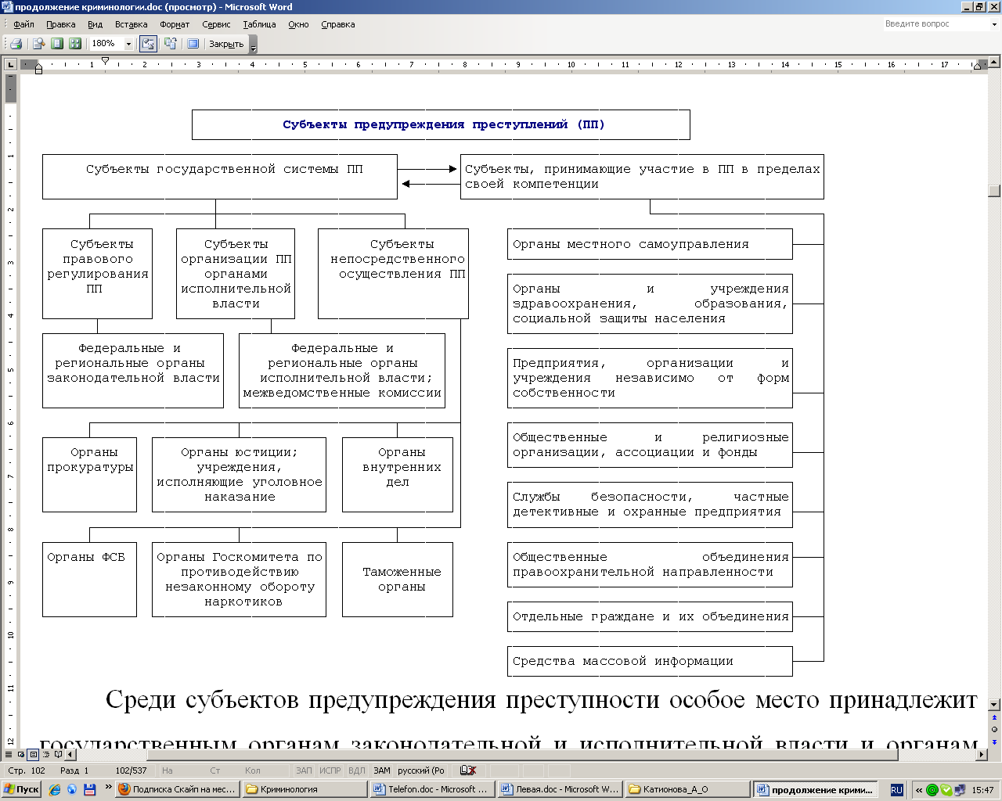Click the right indent marker on ruler
The image size is (1002, 801).
977,67
